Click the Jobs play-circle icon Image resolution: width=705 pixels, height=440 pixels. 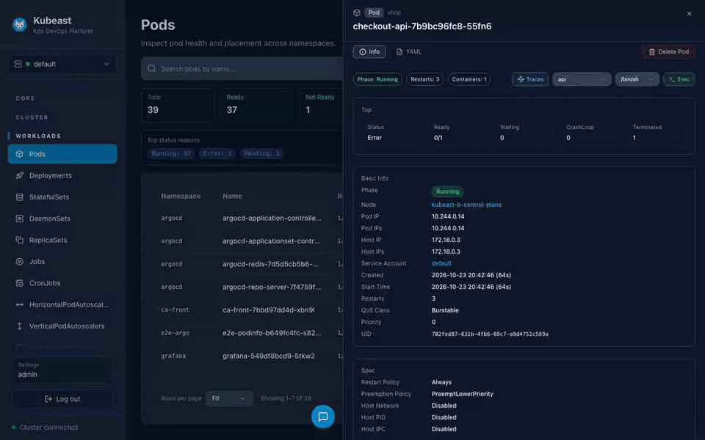click(x=19, y=262)
